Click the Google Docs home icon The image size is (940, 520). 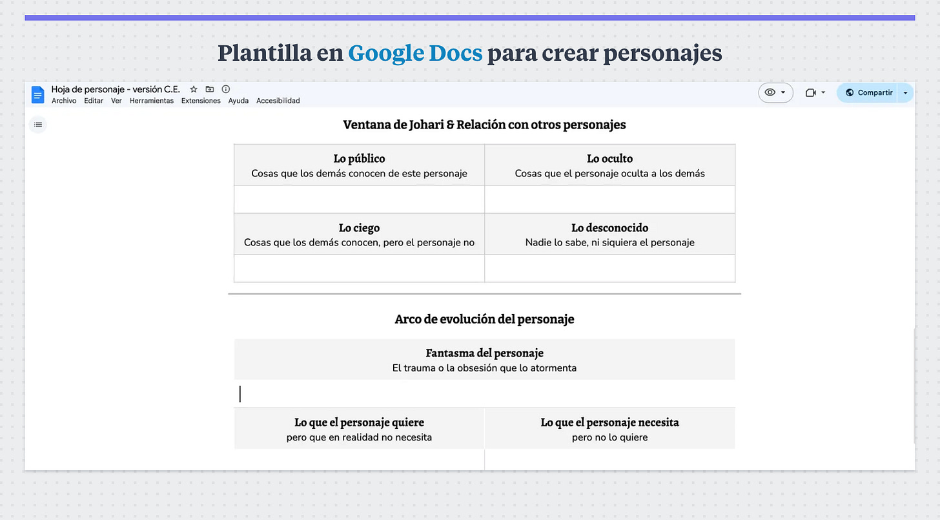click(38, 94)
